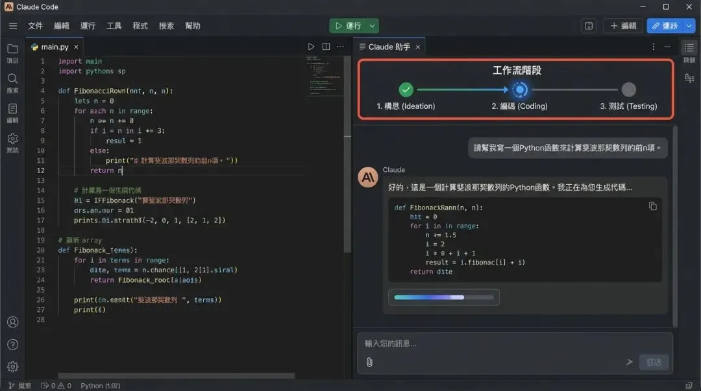Focus the chat message input field
Viewport: 701px width, 391px height.
pos(515,344)
